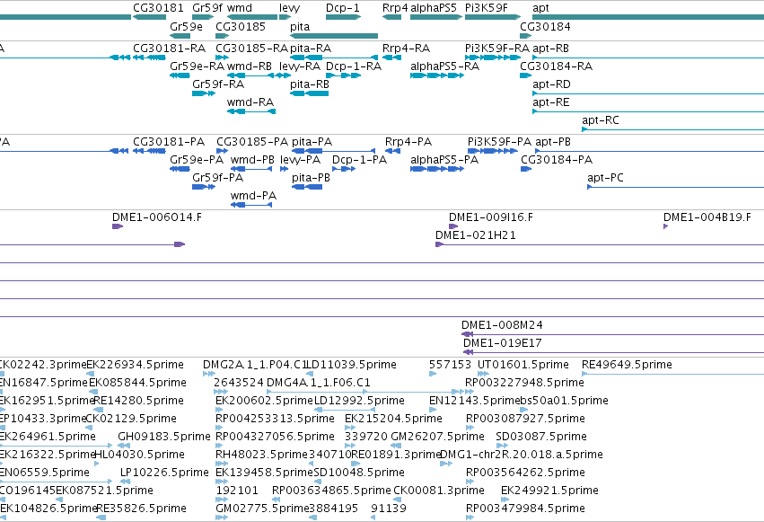764x522 pixels.
Task: Click the EK226934.5prime EST label
Action: [x=135, y=365]
